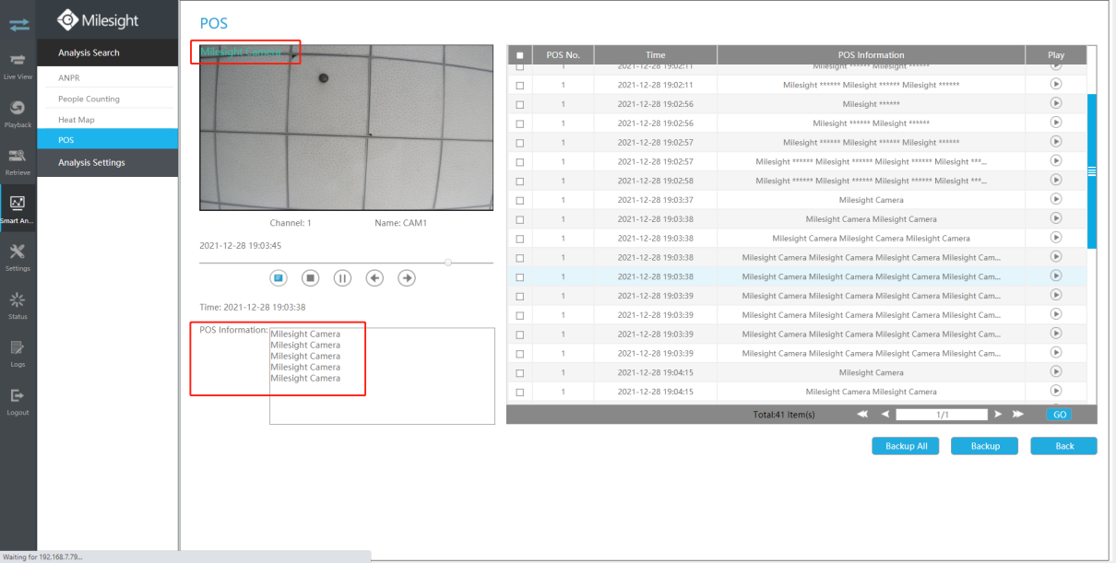Go to the first page of results
Screen dimensions: 1116x563
[x=863, y=415]
